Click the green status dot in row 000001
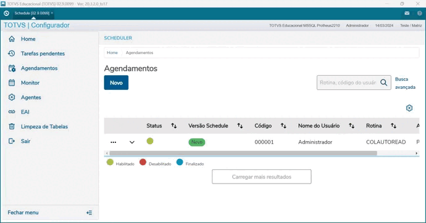 tap(150, 141)
